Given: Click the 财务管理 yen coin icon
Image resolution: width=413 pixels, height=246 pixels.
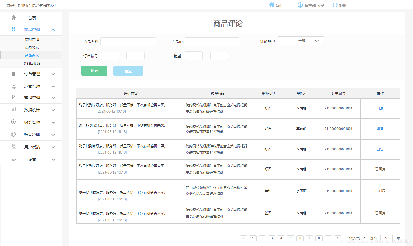Looking at the screenshot, I should tap(13, 122).
